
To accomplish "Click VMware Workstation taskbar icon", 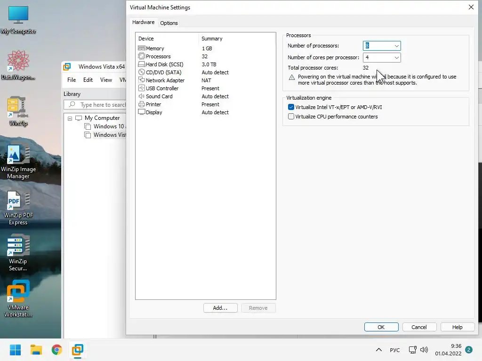I will (x=78, y=350).
